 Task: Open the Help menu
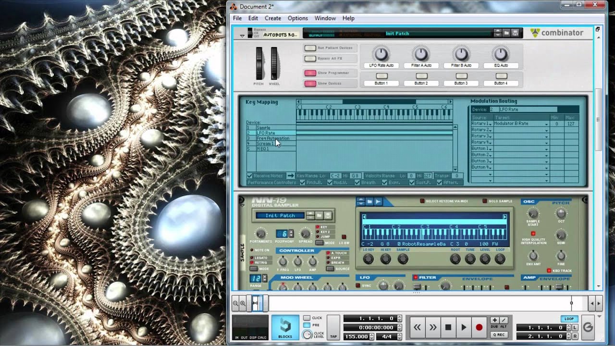tap(348, 18)
